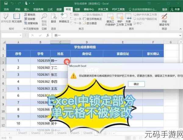
Task: Switch to the 公式 tab
Action: [x=50, y=9]
